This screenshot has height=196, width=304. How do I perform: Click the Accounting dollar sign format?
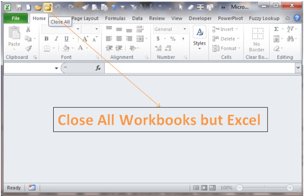tap(158, 39)
